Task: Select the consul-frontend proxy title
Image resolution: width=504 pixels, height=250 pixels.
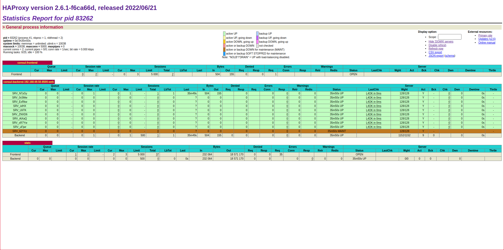Action: click(27, 63)
